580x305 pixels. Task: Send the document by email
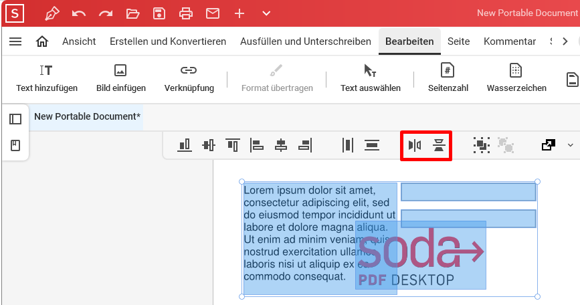point(213,14)
